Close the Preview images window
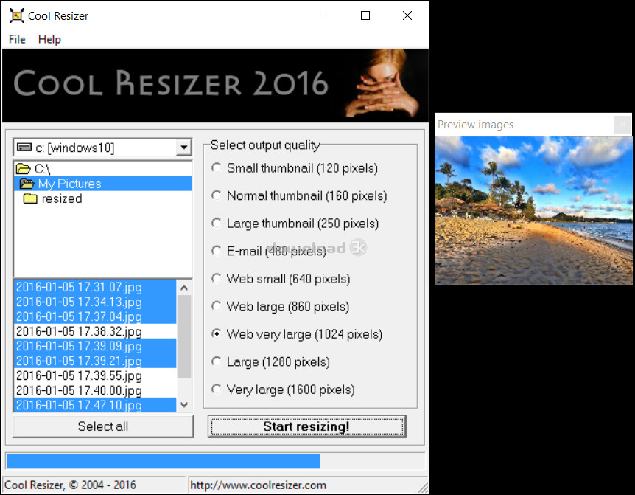635x495 pixels. tap(622, 125)
